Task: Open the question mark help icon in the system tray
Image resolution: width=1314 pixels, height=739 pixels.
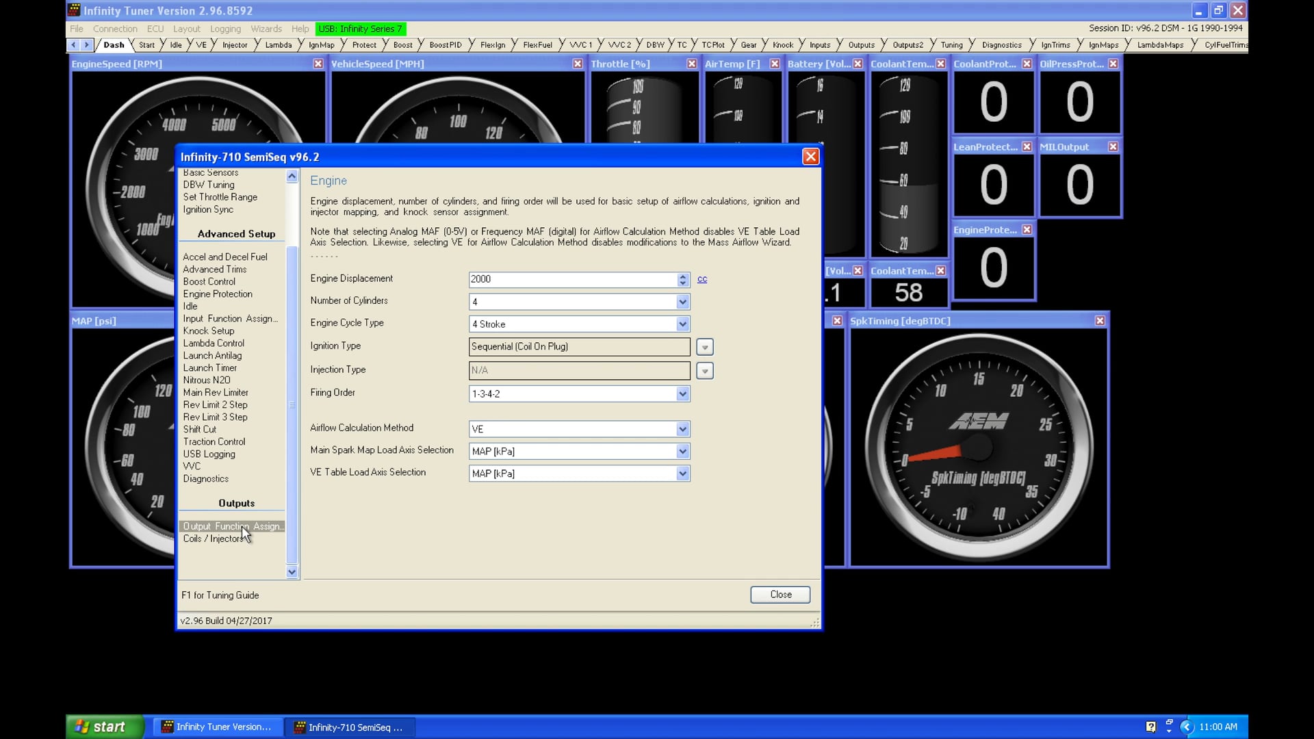Action: click(1151, 727)
